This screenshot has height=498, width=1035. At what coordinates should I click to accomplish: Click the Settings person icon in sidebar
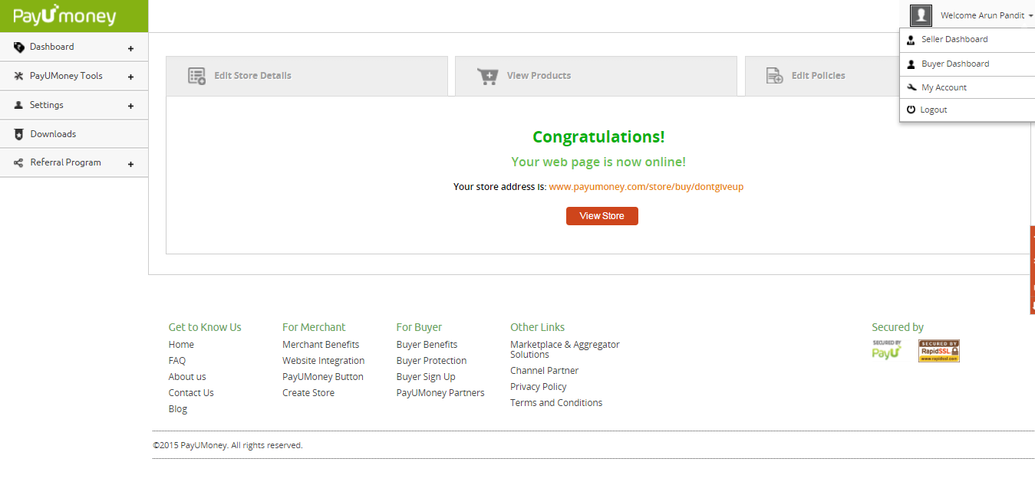(x=19, y=105)
